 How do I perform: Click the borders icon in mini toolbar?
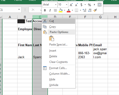(76, 10)
